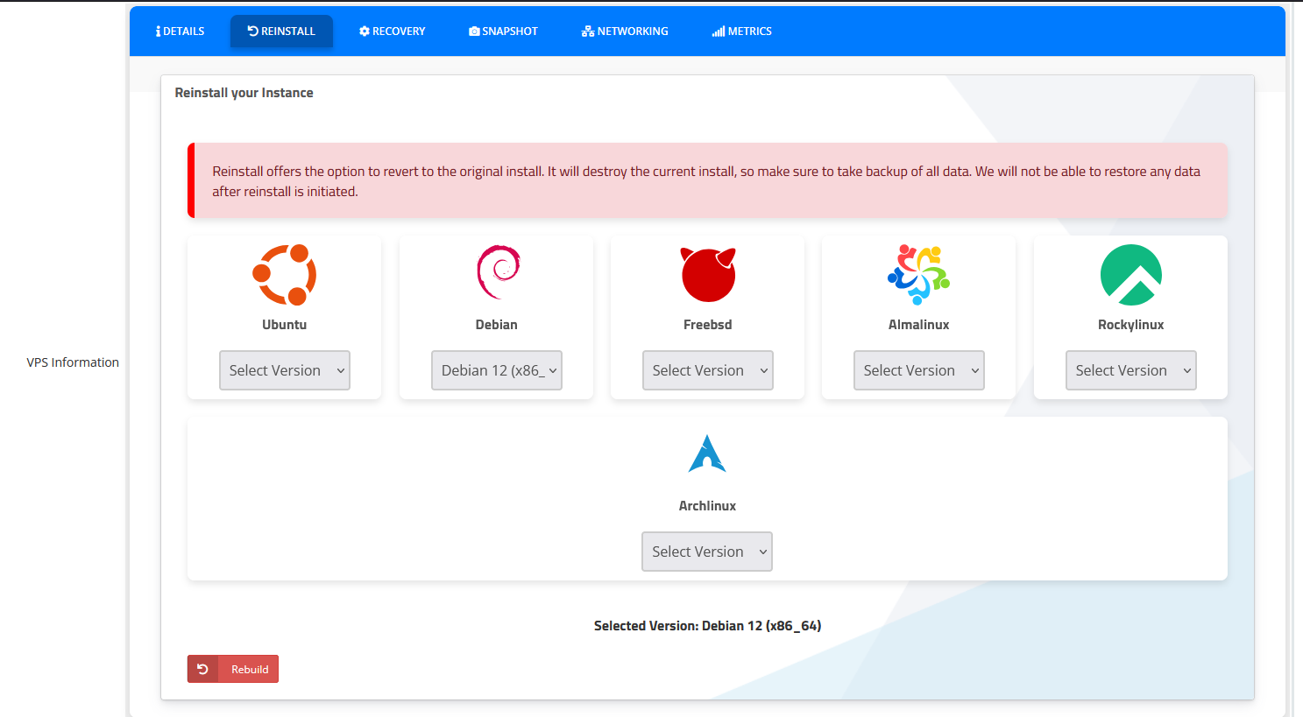This screenshot has width=1303, height=717.
Task: Click the Arch Linux blue logo
Action: 707,453
